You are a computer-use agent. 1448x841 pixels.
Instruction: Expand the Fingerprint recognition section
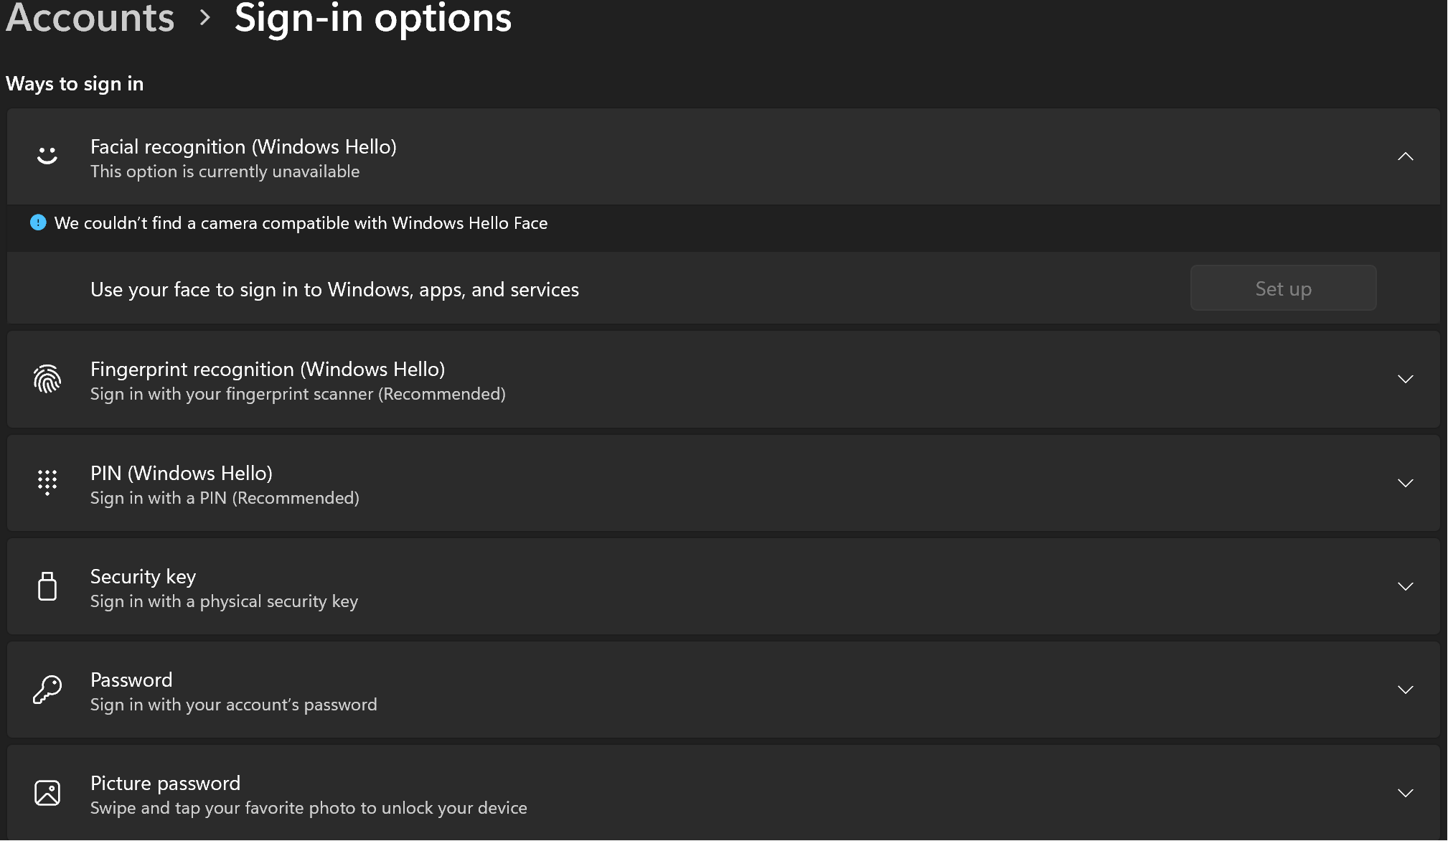click(x=1406, y=380)
